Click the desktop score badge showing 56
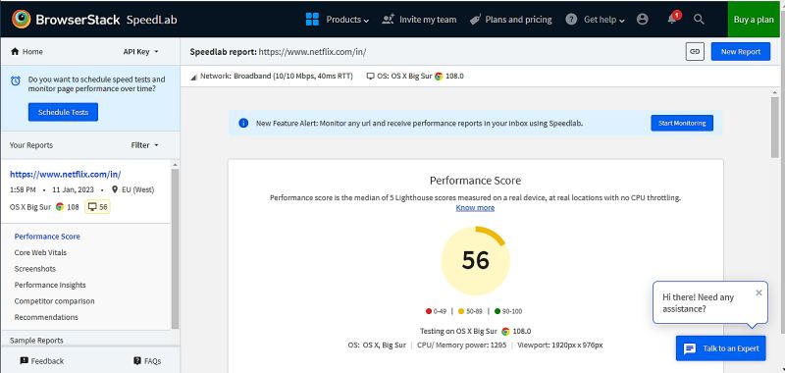The image size is (785, 373). [97, 207]
